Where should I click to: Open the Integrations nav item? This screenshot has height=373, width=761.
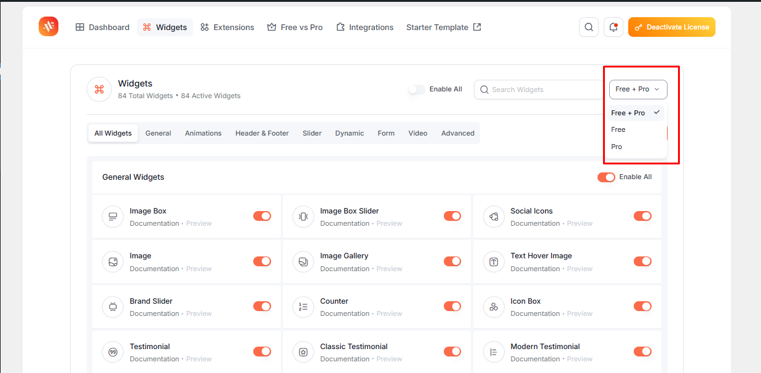point(365,27)
